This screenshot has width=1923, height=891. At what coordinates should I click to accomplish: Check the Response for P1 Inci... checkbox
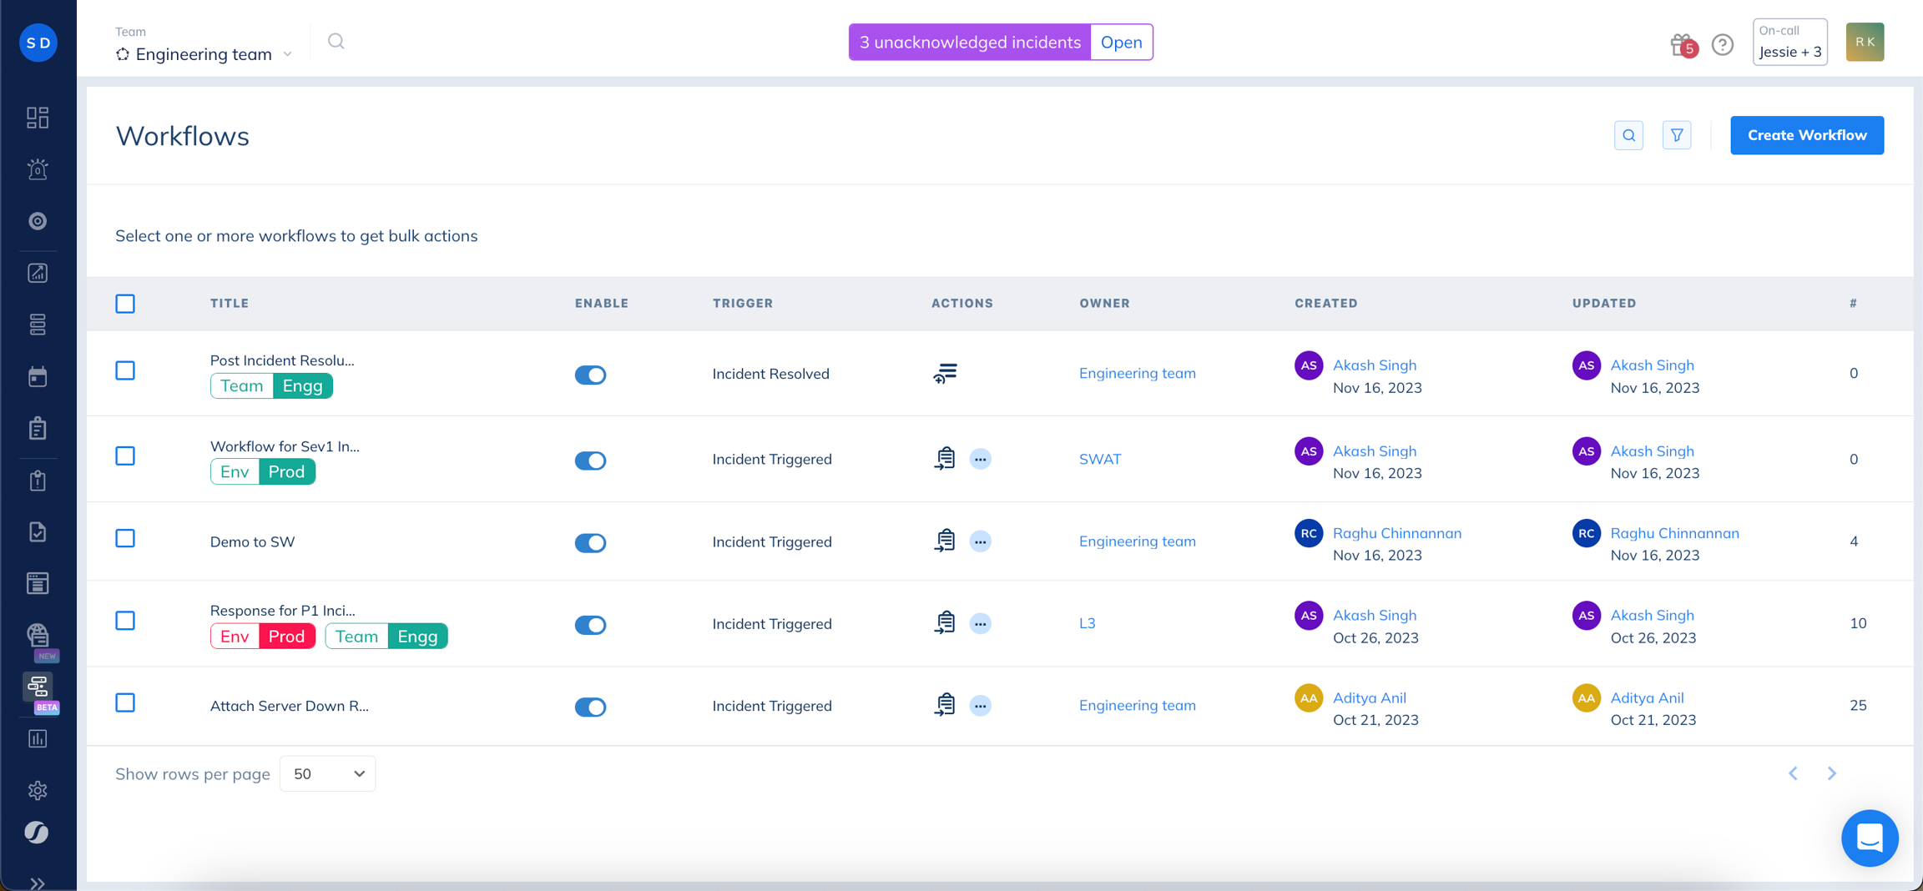click(x=125, y=621)
